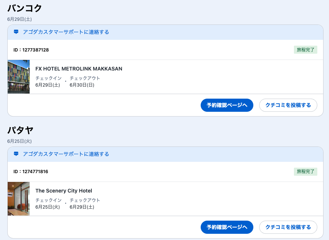
Task: Click check-in date 6月25日(火) on Scenery Hotel
Action: 48,207
